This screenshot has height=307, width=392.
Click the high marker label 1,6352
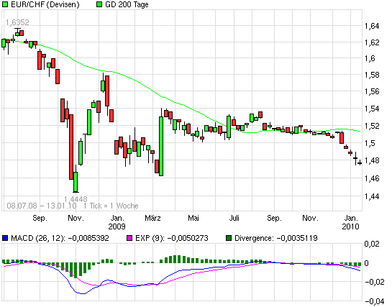(x=17, y=22)
